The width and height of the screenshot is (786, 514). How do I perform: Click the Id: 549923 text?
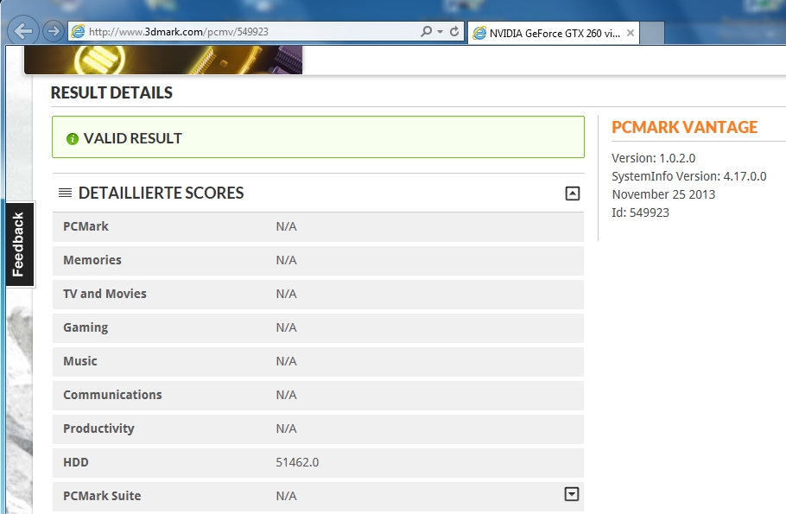[x=640, y=213]
